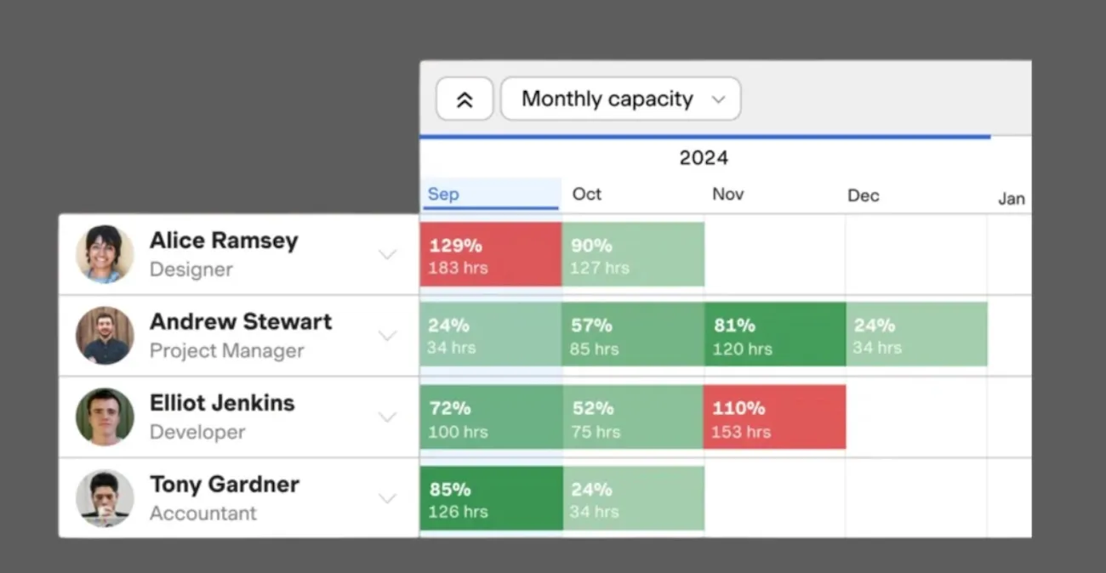The width and height of the screenshot is (1106, 573).
Task: Collapse Andrew Stewart's assignment list
Action: coord(388,335)
